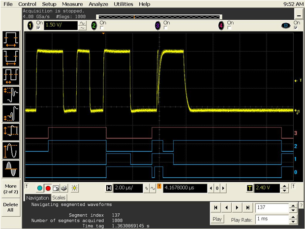The image size is (305, 229).
Task: Increase the Play Rate spinner
Action: [x=293, y=217]
